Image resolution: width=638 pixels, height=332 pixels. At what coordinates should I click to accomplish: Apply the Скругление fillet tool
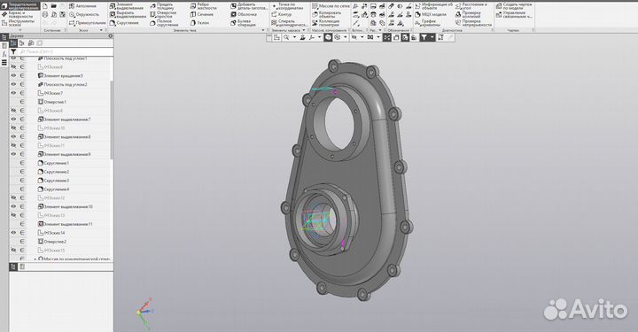pyautogui.click(x=124, y=23)
